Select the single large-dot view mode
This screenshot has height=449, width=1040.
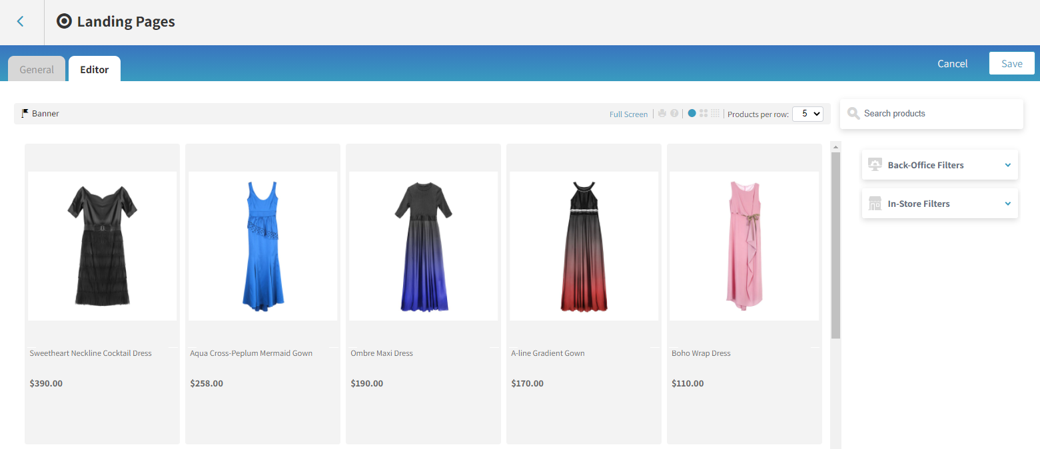coord(692,114)
